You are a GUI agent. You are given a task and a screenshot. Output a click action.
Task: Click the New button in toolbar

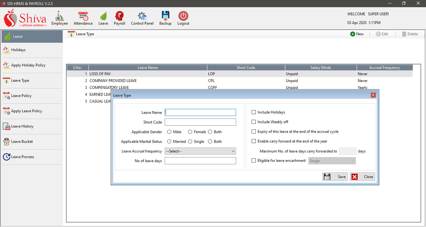point(357,34)
